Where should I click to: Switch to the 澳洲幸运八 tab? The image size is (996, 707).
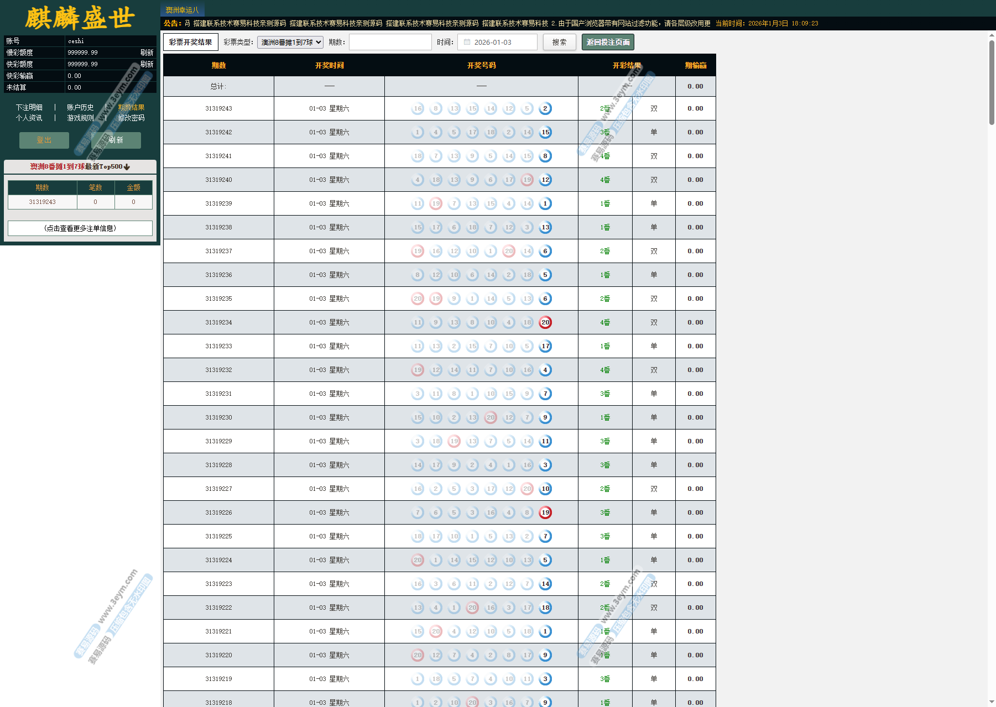click(182, 10)
